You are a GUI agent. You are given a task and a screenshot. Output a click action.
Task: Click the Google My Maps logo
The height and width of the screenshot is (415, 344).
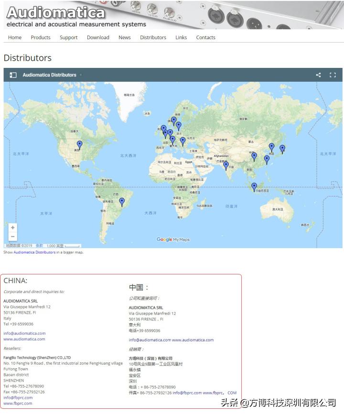[173, 240]
